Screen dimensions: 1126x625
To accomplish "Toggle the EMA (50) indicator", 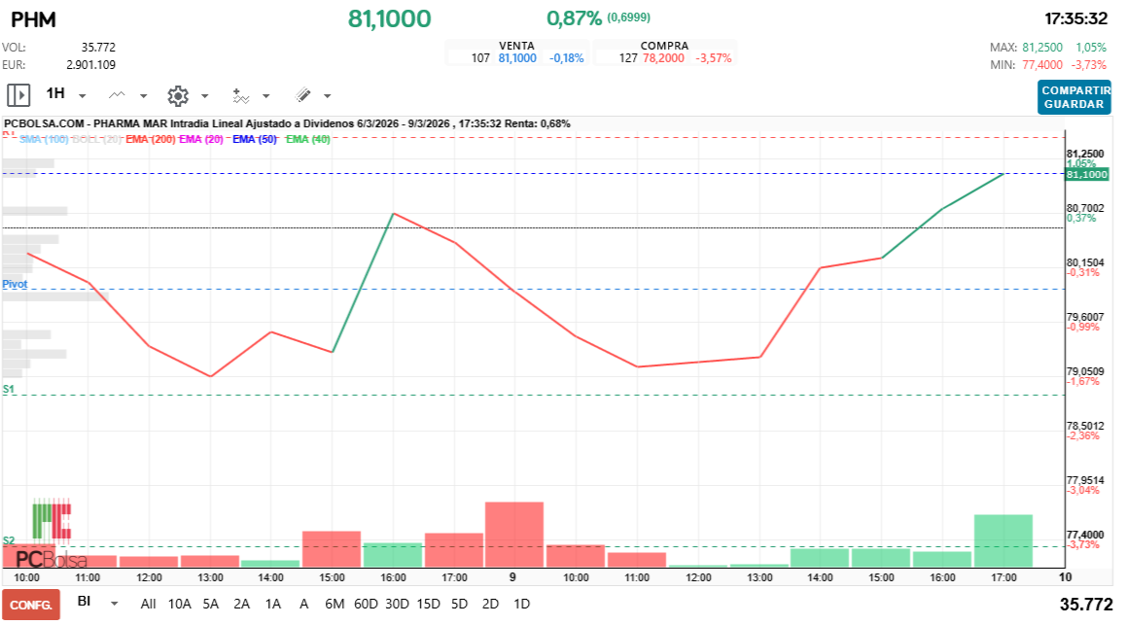I will (255, 140).
